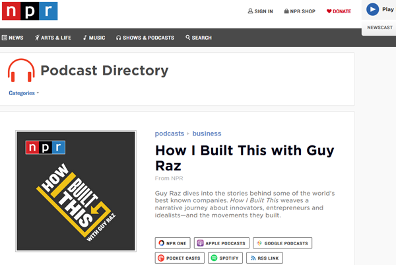Click the blue Play button
The height and width of the screenshot is (265, 396).
(373, 9)
